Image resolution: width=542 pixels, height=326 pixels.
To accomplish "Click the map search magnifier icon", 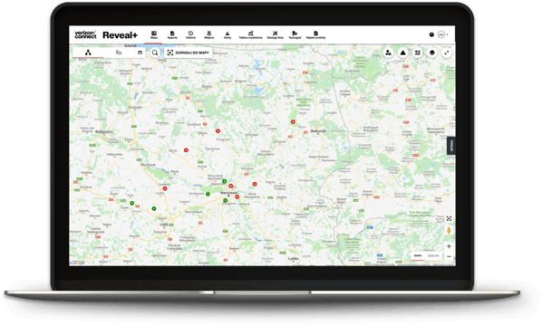I will tap(155, 53).
